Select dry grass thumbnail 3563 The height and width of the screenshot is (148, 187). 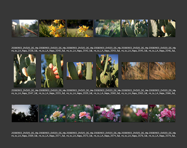135,71
